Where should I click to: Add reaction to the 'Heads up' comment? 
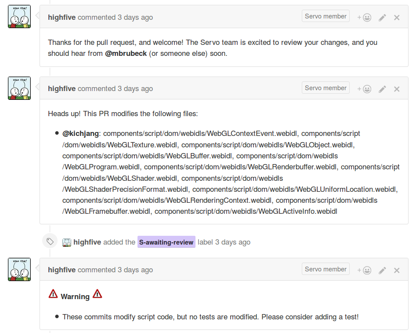coord(364,89)
